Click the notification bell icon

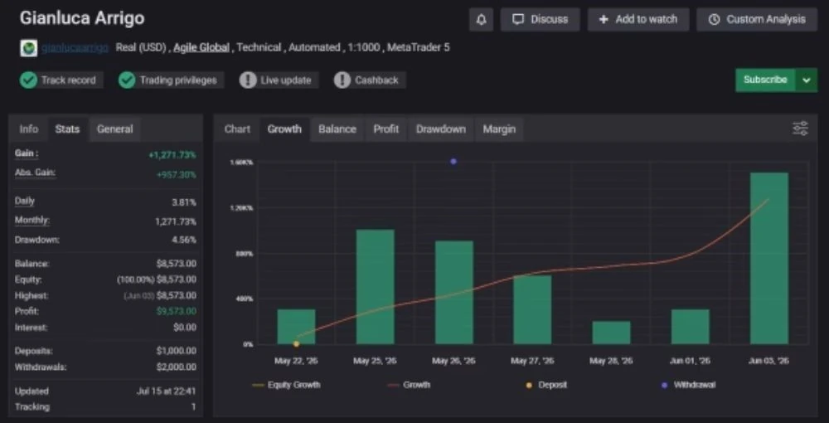[x=481, y=20]
